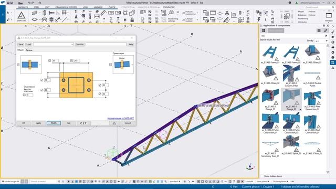Viewport: 336px width, 189px height.
Task: Click the bolt tool icon
Action: point(51,13)
